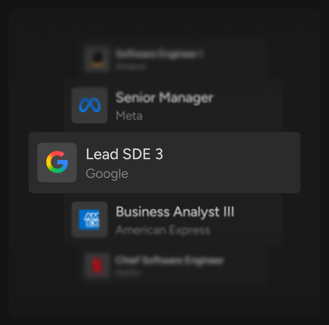
Task: Click the Google G logo
Action: (57, 162)
